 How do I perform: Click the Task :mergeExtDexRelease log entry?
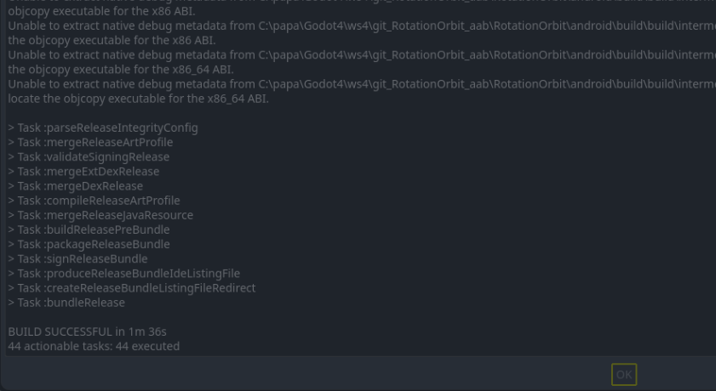tap(83, 172)
